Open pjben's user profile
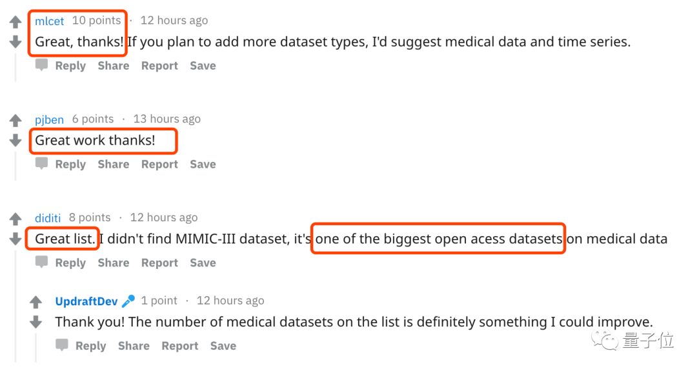This screenshot has height=371, width=697. coord(50,119)
